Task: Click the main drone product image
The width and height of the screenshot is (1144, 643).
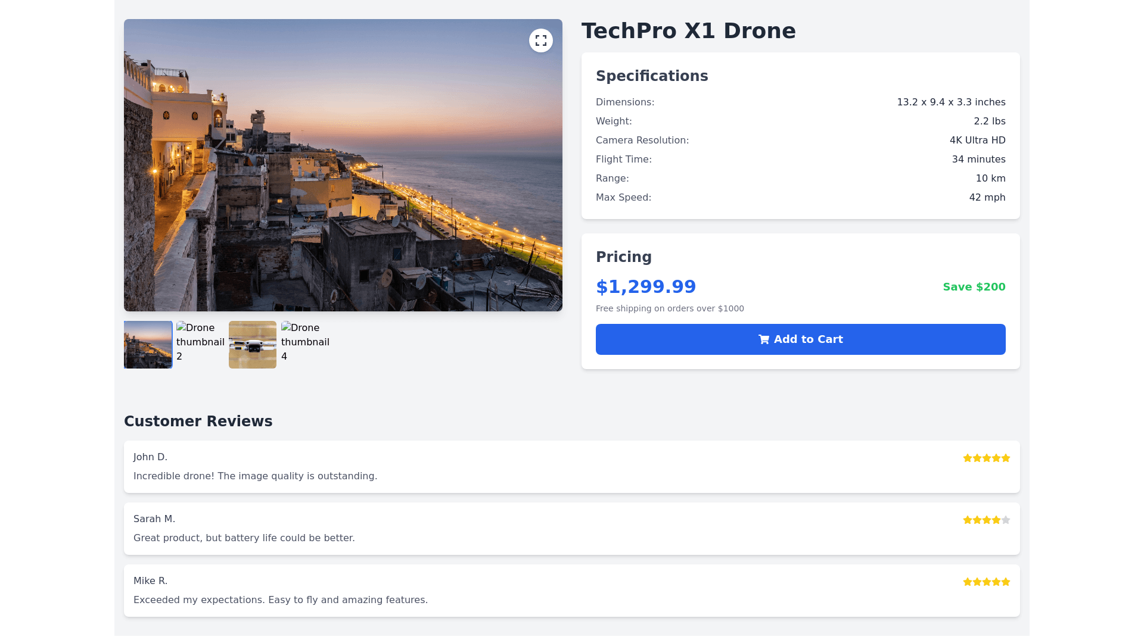Action: [x=343, y=166]
